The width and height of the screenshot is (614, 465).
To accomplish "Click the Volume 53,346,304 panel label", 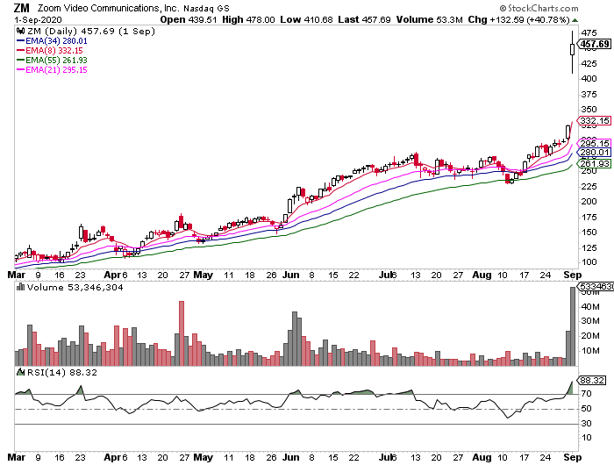I will click(75, 288).
